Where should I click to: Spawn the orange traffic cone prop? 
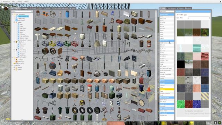[149, 88]
